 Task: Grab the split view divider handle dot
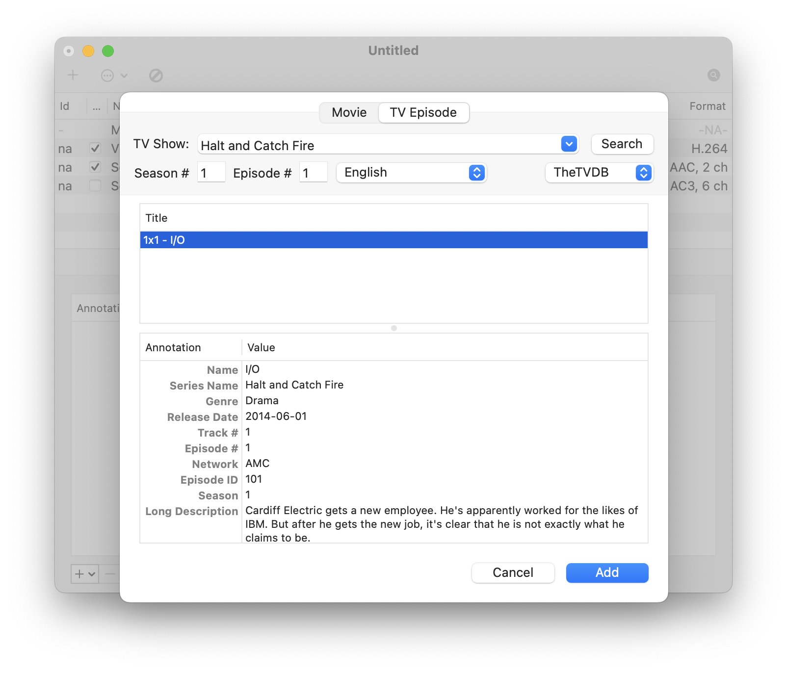click(x=393, y=328)
